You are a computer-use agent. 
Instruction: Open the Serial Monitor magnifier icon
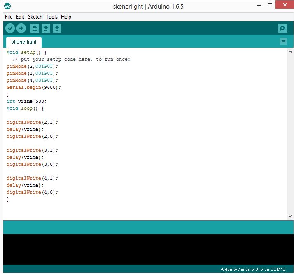[x=282, y=28]
